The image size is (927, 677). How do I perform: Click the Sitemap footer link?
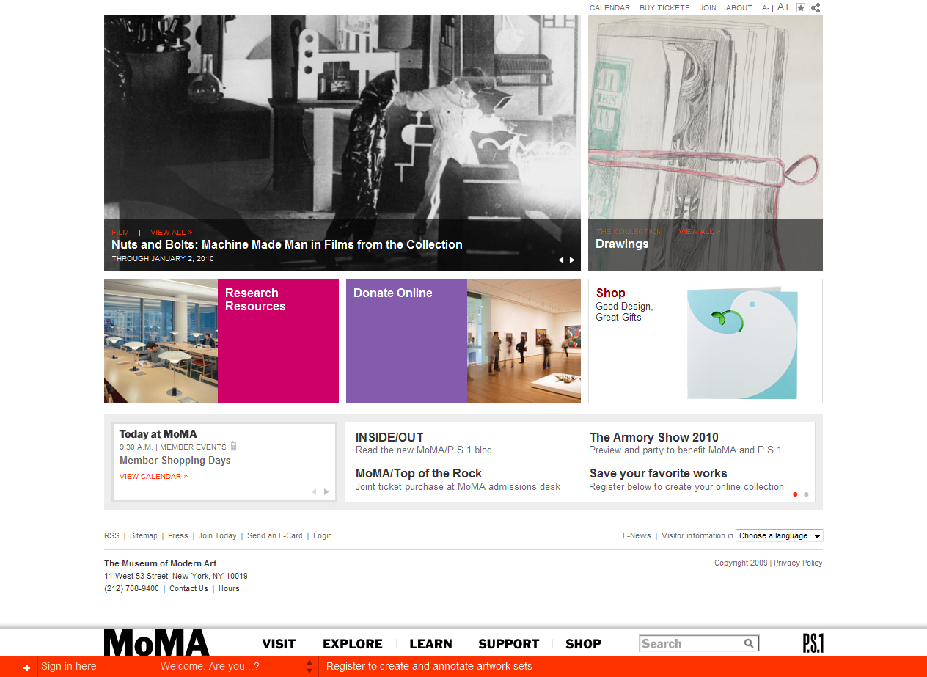tap(144, 536)
